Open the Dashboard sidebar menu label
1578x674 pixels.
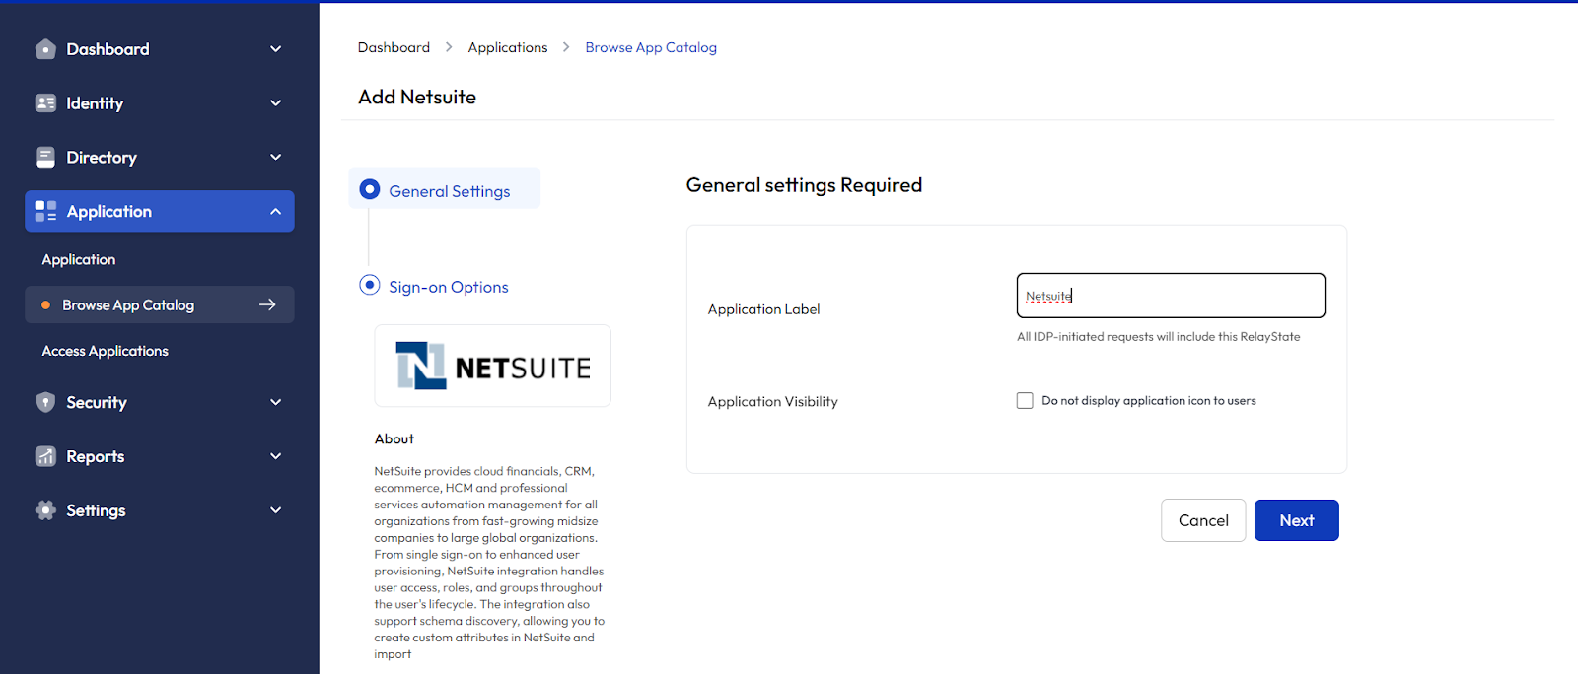pos(108,49)
